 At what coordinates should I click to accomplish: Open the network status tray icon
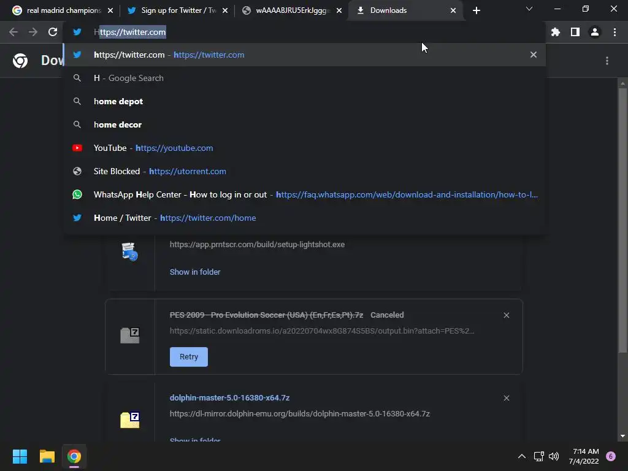click(538, 456)
